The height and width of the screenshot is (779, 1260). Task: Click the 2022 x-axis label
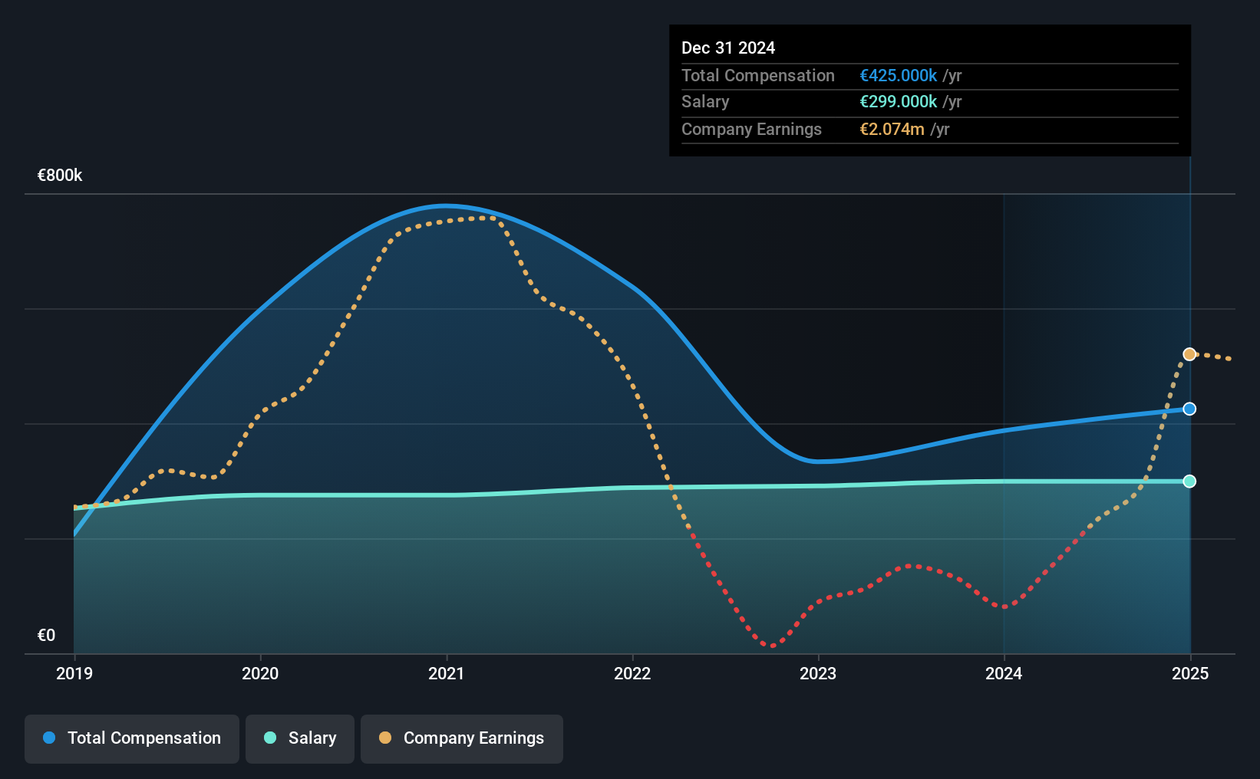(x=632, y=673)
